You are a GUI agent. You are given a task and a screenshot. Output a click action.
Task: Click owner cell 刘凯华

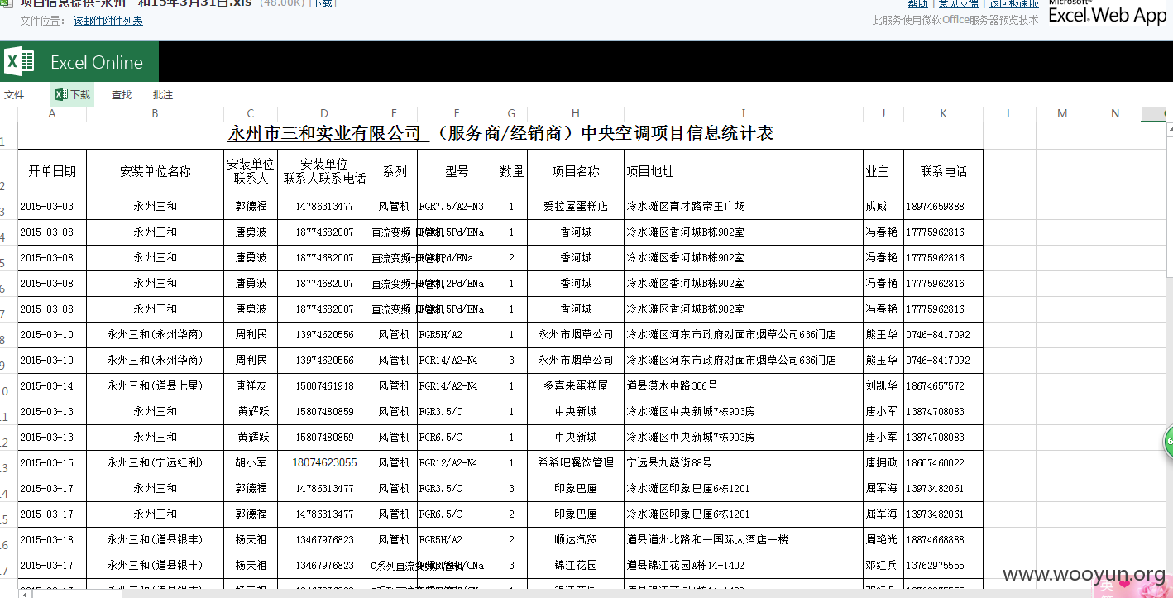click(883, 386)
